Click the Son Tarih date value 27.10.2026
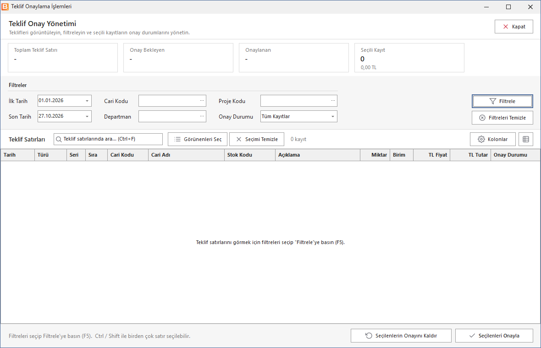This screenshot has height=348, width=541. point(51,116)
